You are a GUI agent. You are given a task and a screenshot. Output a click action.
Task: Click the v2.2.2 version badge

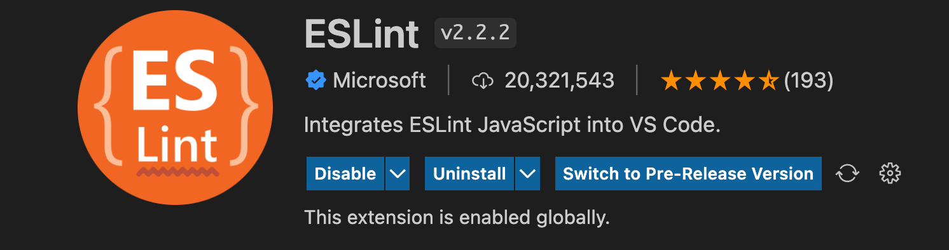click(475, 33)
